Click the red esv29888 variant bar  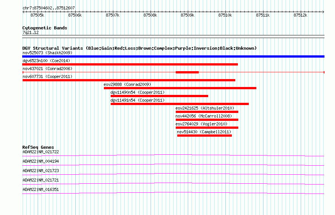pyautogui.click(x=180, y=88)
